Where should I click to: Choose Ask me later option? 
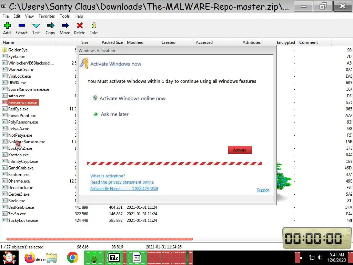tap(114, 114)
